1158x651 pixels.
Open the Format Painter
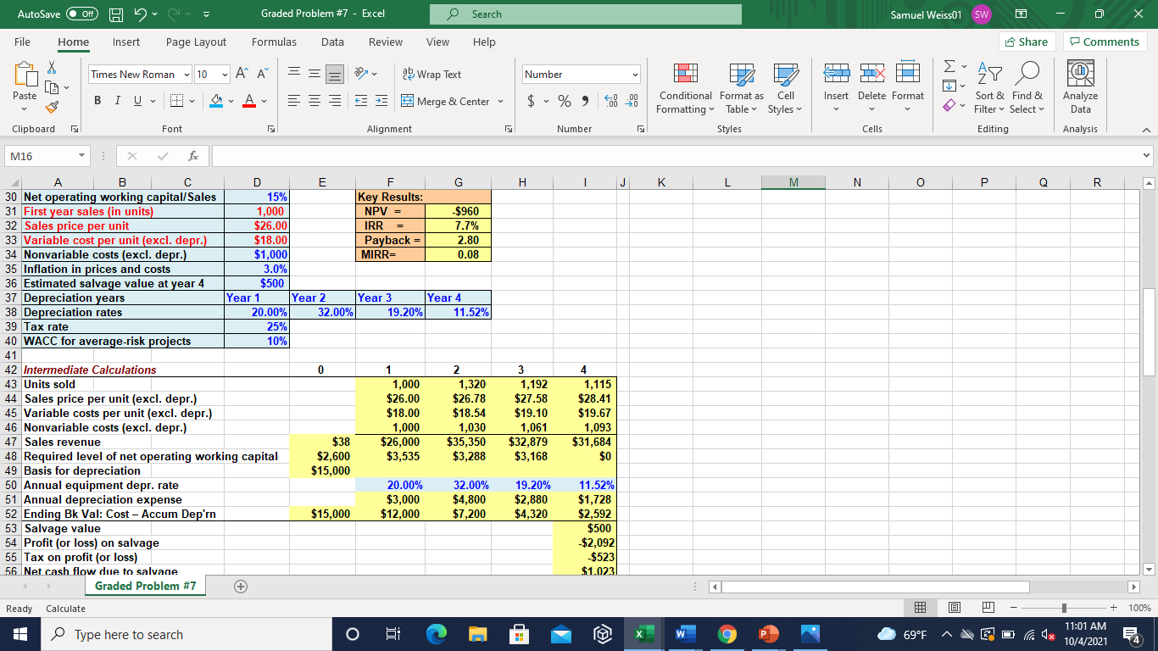pyautogui.click(x=51, y=107)
